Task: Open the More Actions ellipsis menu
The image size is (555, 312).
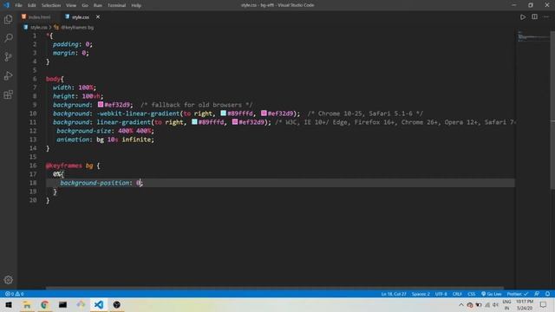Action: pos(546,16)
